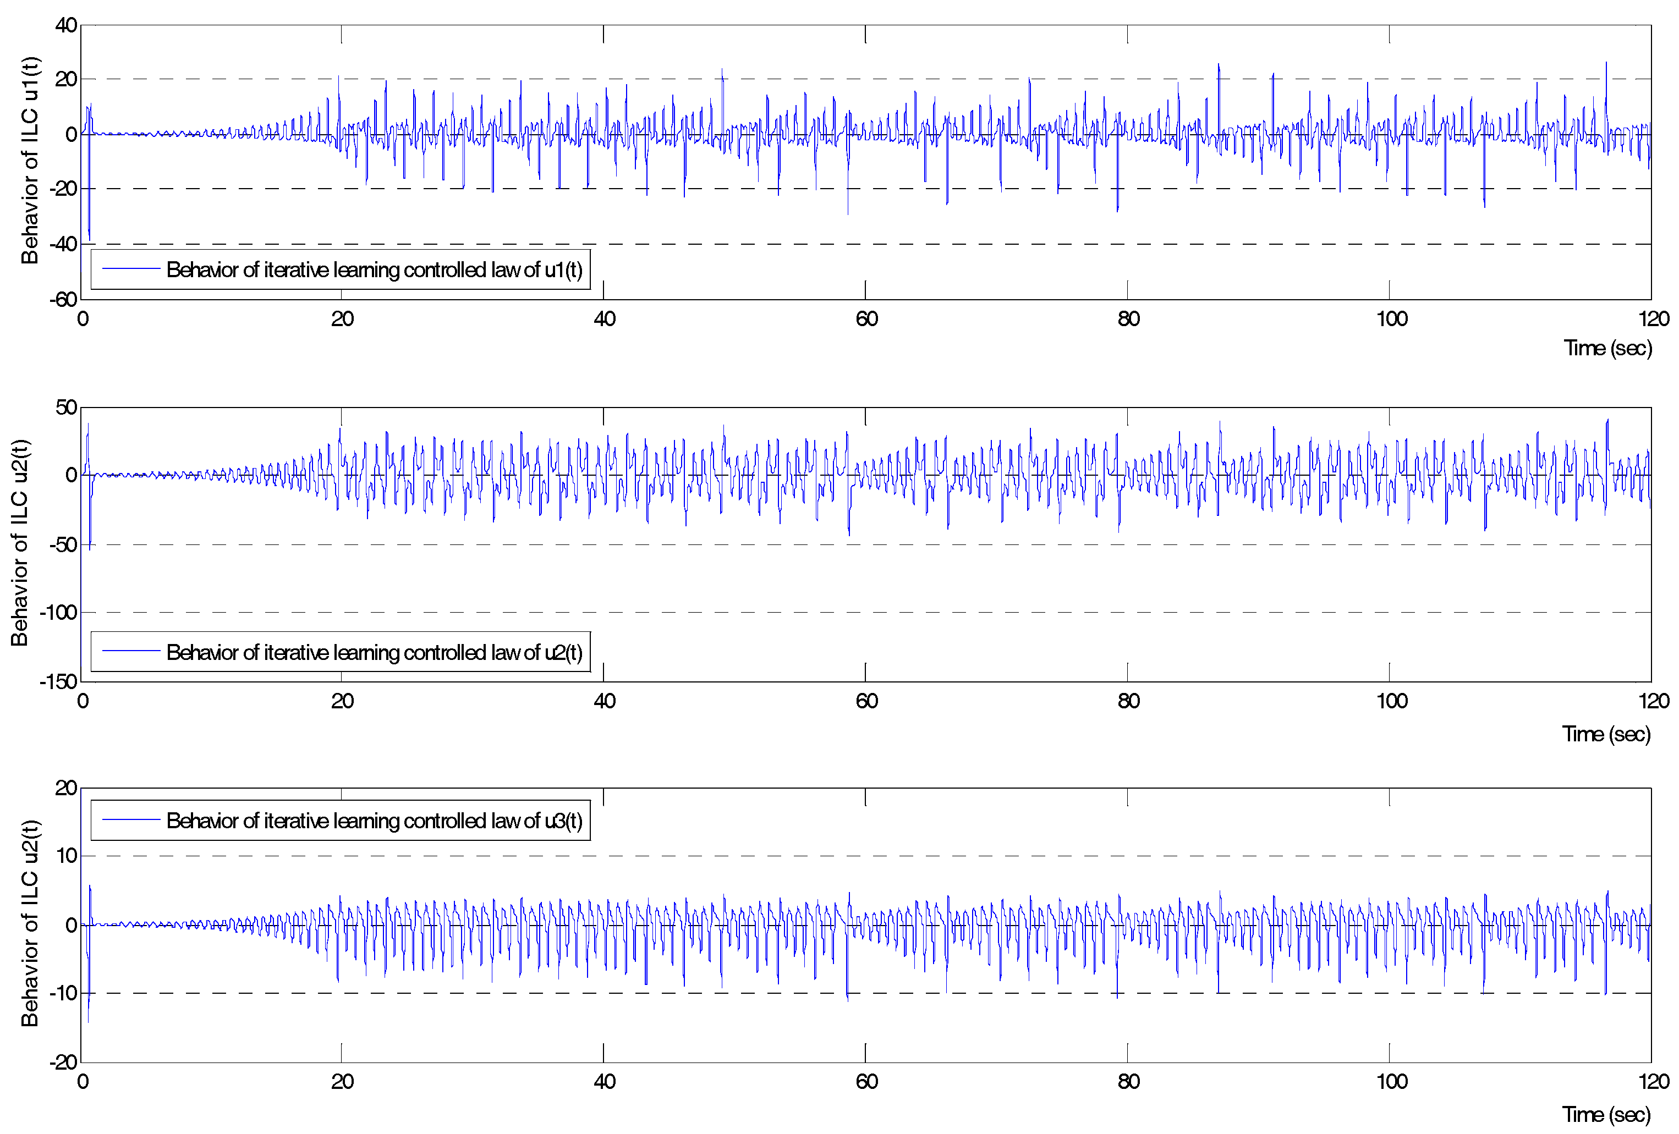Click the x-axis tick label 40 on the bottom plot
The height and width of the screenshot is (1134, 1679).
pyautogui.click(x=604, y=1081)
